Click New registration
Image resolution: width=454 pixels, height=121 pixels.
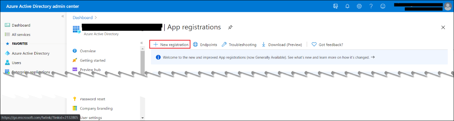[x=170, y=44]
